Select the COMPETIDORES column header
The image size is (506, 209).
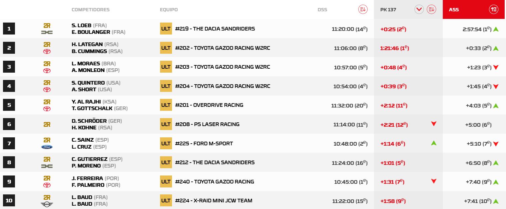tap(90, 10)
